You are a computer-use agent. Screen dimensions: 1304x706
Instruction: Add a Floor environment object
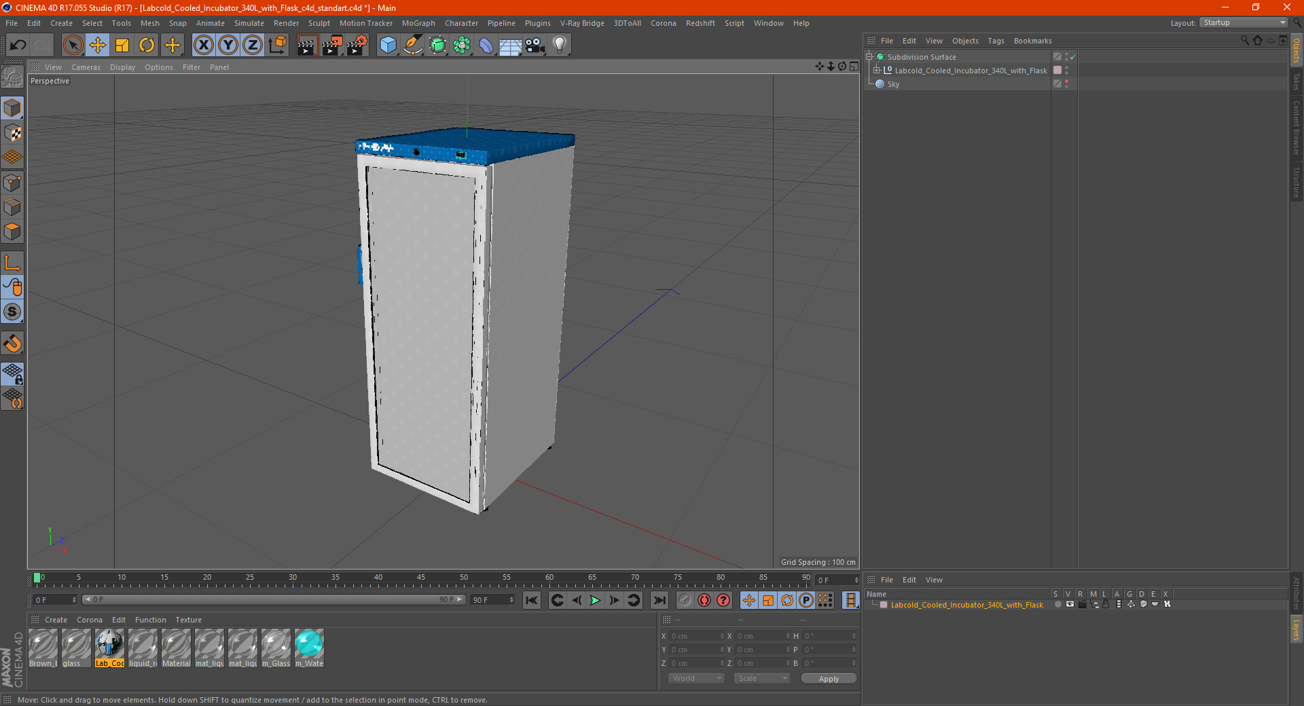[x=511, y=45]
